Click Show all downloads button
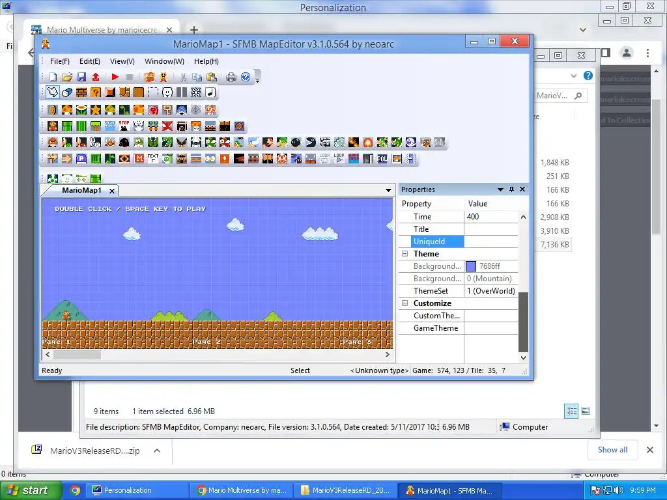 point(612,450)
